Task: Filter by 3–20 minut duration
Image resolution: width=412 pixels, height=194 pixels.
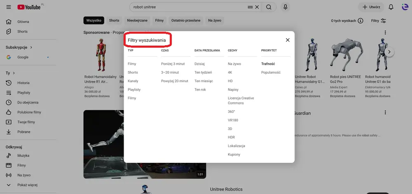Action: click(x=170, y=72)
